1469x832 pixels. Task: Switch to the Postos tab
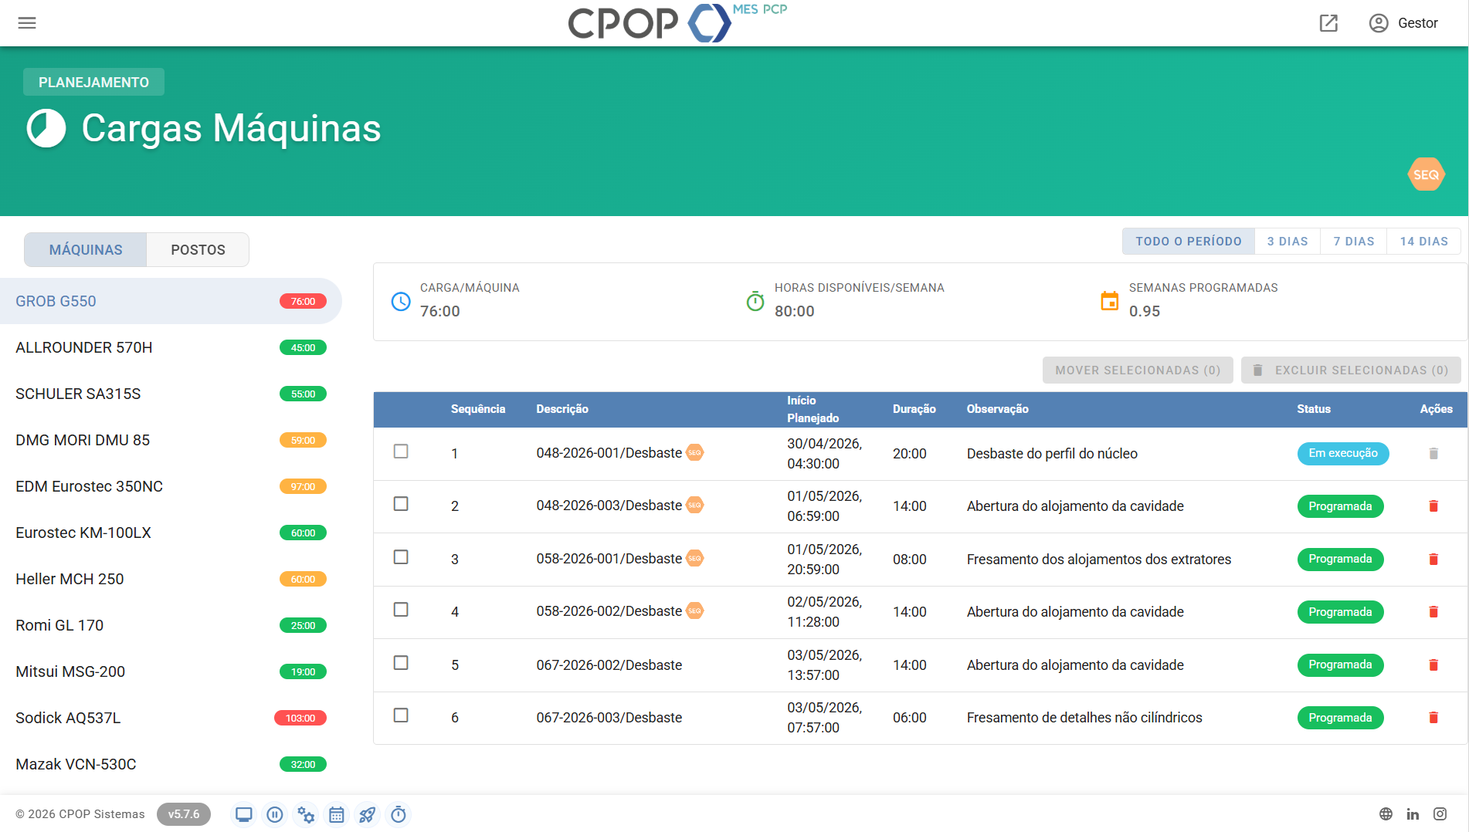click(x=198, y=250)
